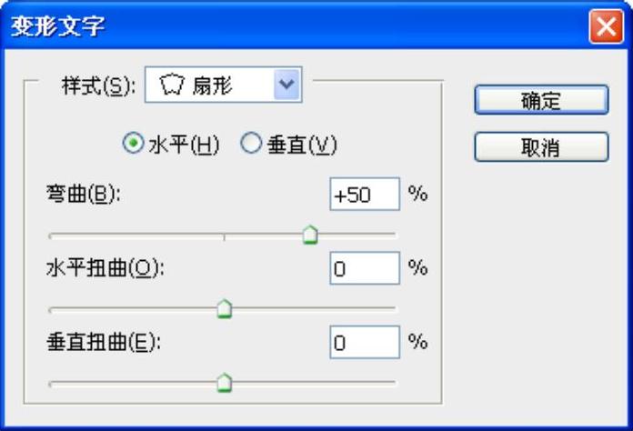
Task: Click the 弯曲 slider handle
Action: [x=310, y=236]
